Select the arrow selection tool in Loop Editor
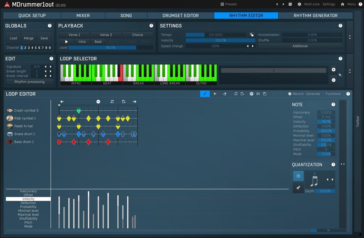The height and width of the screenshot is (238, 364). pos(215,94)
